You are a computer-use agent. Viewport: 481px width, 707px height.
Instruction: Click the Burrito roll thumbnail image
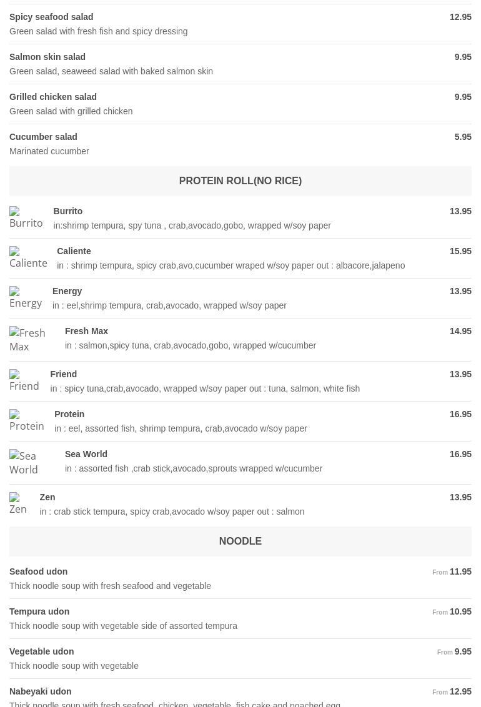[26, 218]
